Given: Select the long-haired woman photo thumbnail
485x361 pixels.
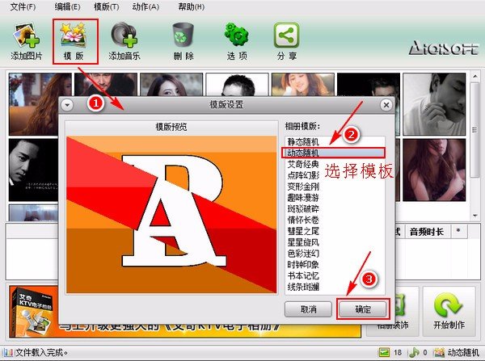Looking at the screenshot, I should coord(40,104).
